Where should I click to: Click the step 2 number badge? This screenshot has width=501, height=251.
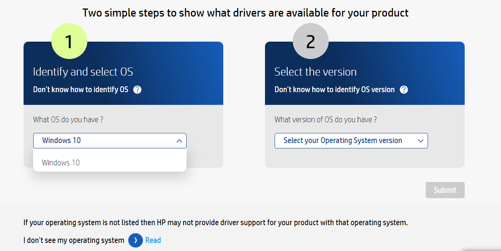tap(311, 41)
